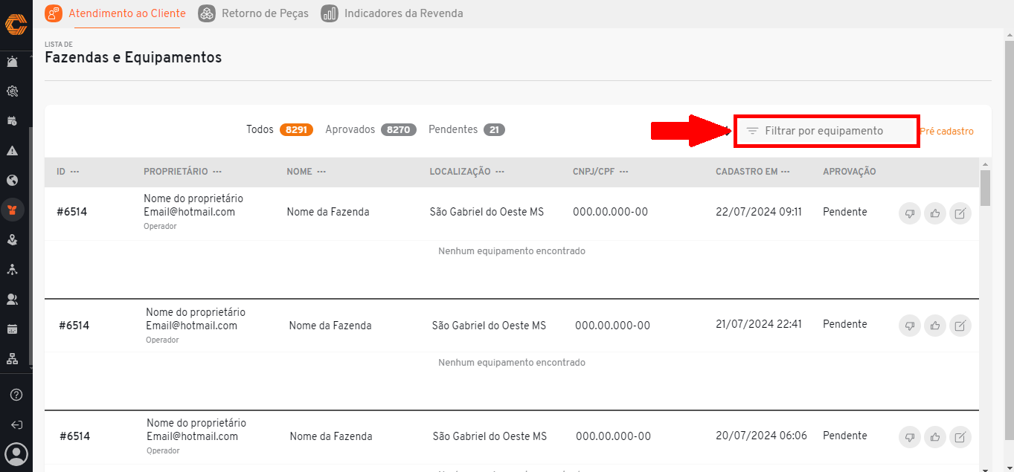
Task: Click Nome da Fazenda in 20/07/2024 06:06 row
Action: coord(331,436)
